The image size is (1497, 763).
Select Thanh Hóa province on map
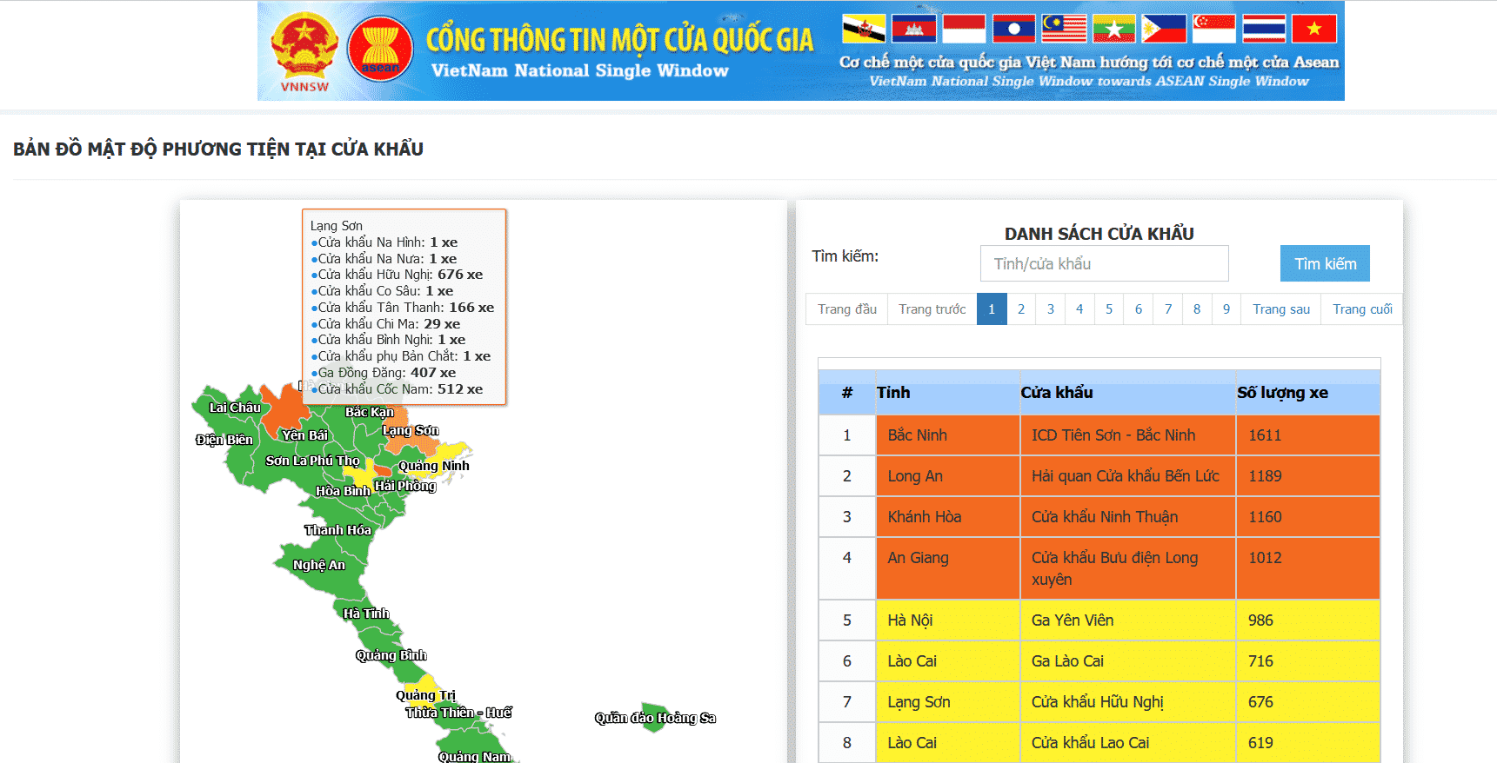pyautogui.click(x=338, y=530)
